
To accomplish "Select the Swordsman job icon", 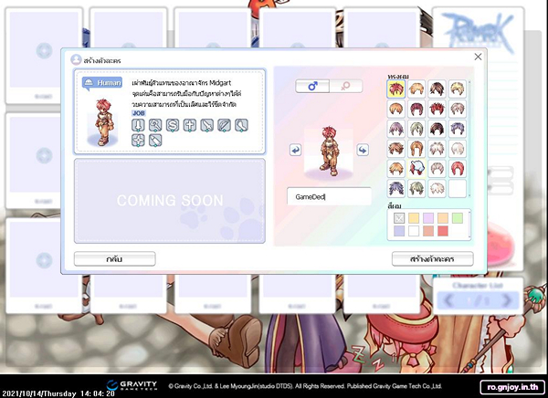I will pyautogui.click(x=138, y=124).
